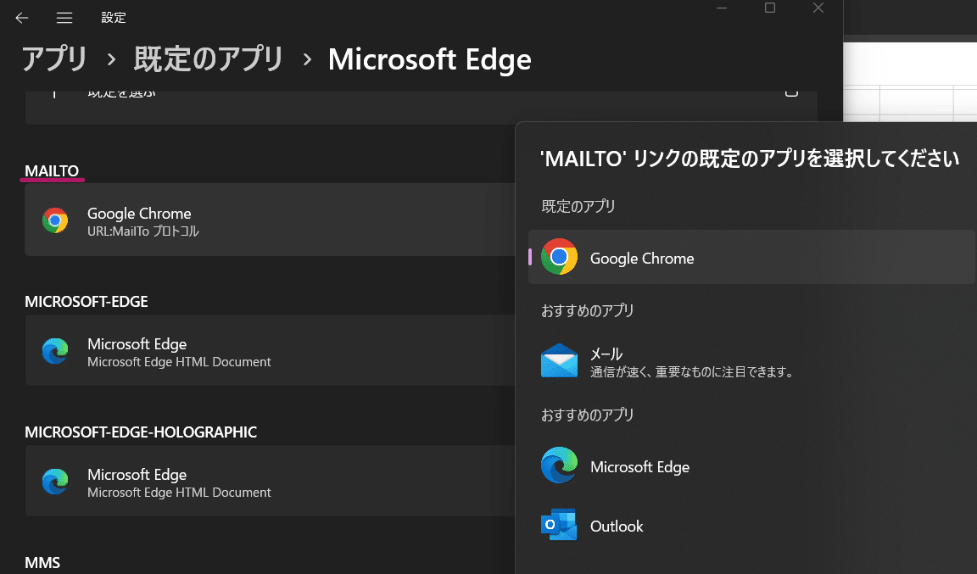Screen dimensions: 977x574
Task: Select the Google Chrome icon in the popup
Action: (x=559, y=257)
